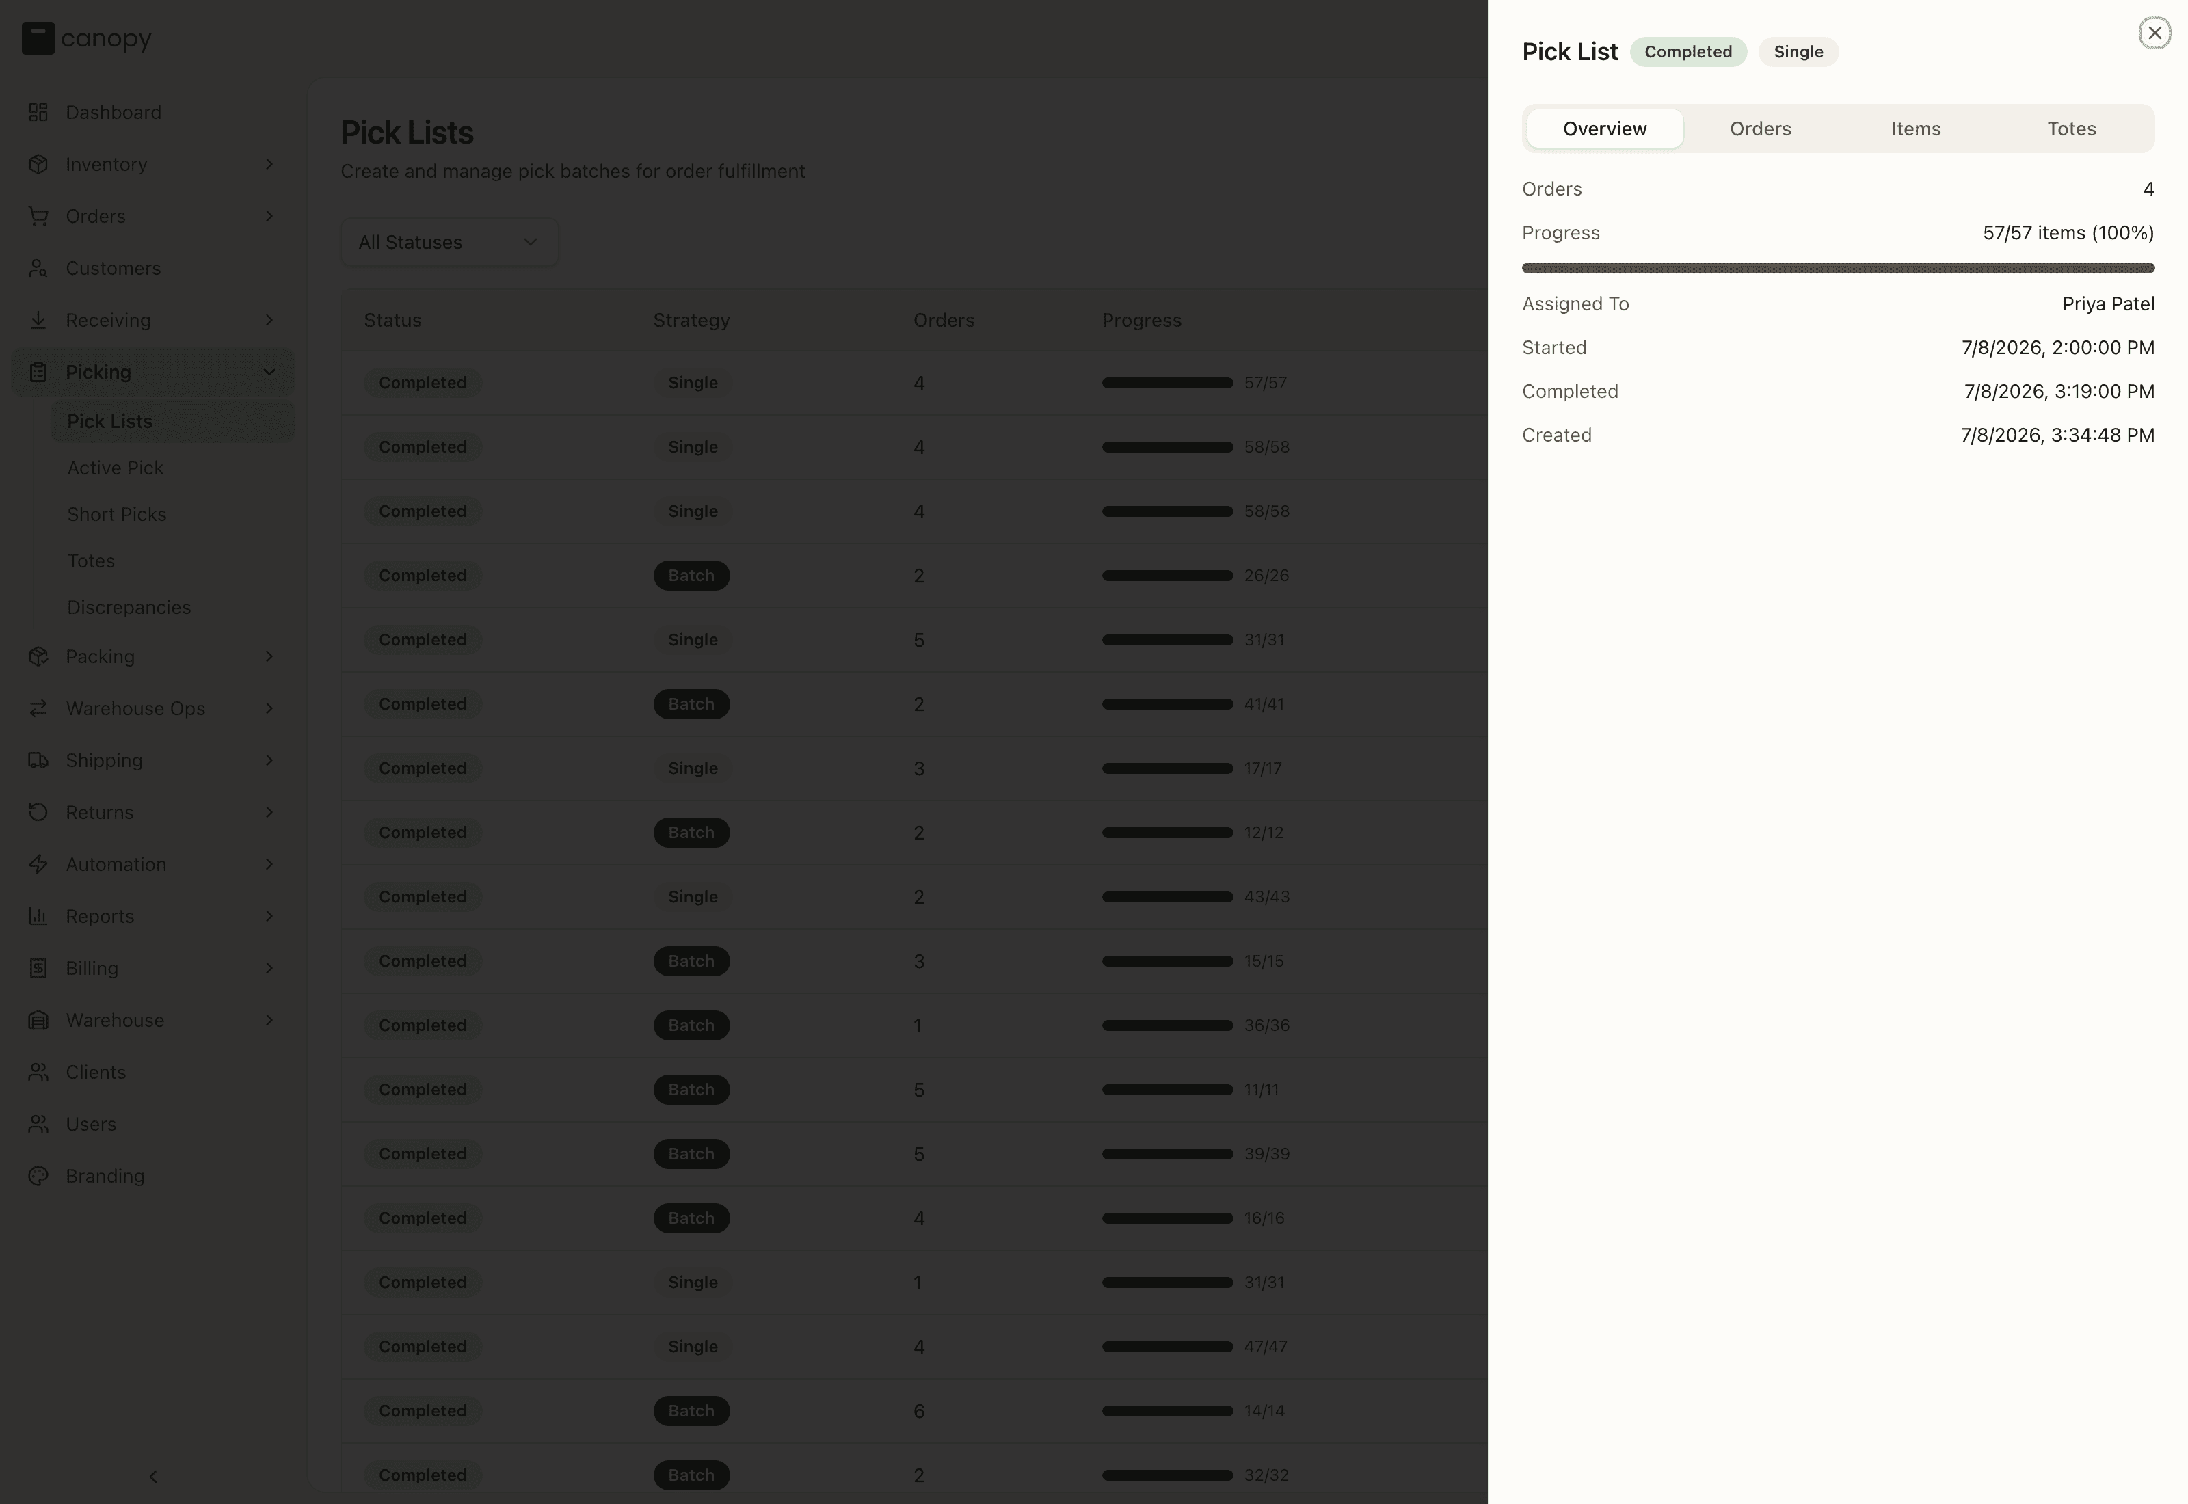Click the Picking clipboard icon

tap(38, 371)
